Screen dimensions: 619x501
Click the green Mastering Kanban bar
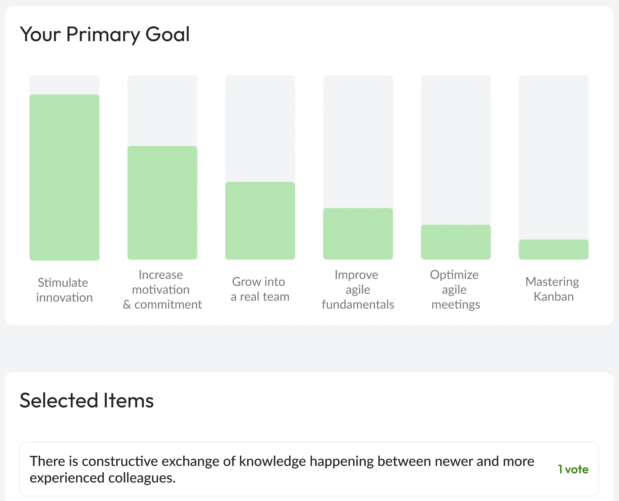coord(554,249)
